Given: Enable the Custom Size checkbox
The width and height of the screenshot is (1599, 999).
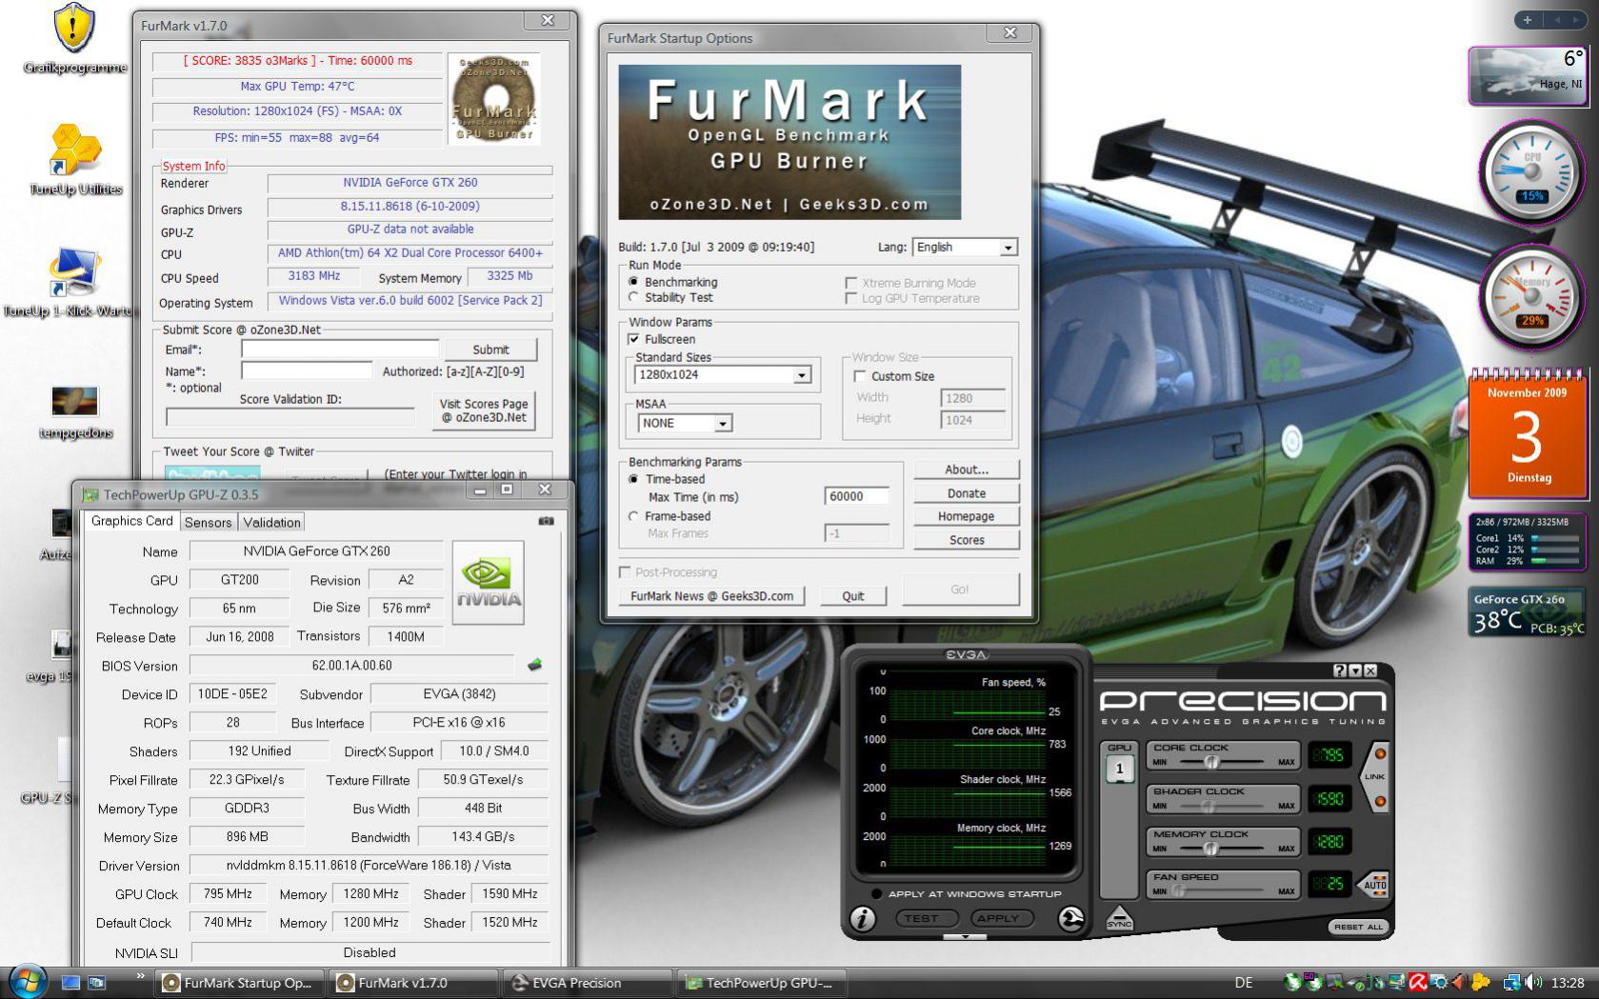Looking at the screenshot, I should coord(860,376).
